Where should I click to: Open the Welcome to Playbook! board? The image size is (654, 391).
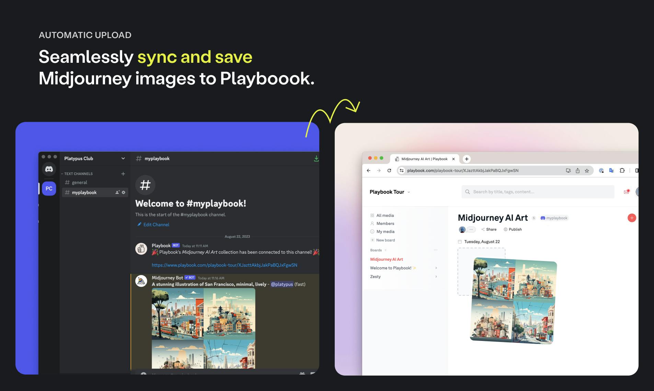pyautogui.click(x=393, y=268)
